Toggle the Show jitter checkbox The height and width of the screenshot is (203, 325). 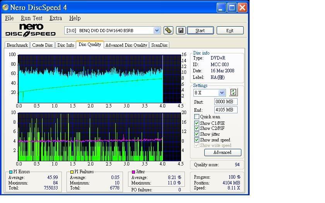tap(197, 134)
